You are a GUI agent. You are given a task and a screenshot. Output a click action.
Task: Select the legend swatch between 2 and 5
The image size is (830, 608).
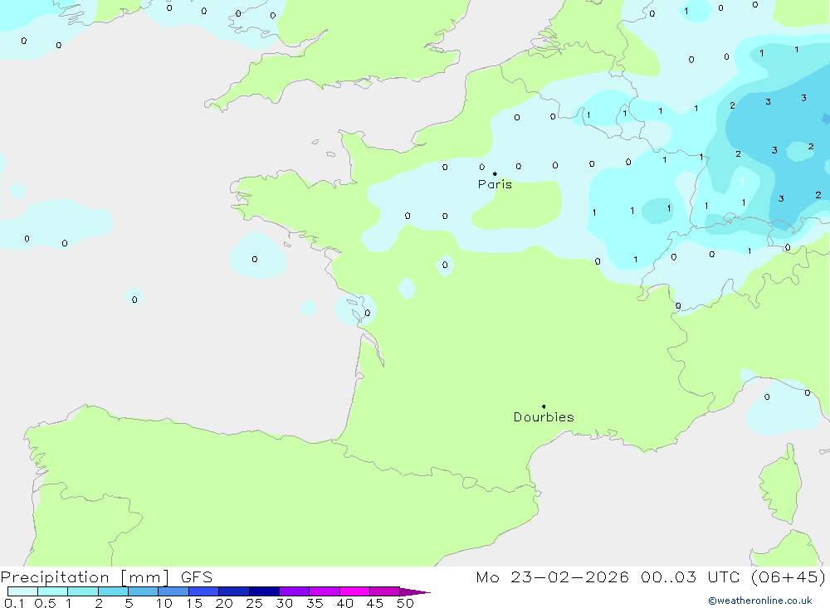(113, 591)
